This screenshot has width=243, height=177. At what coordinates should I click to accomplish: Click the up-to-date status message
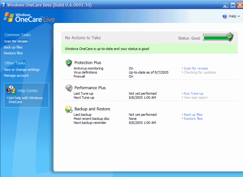[107, 49]
